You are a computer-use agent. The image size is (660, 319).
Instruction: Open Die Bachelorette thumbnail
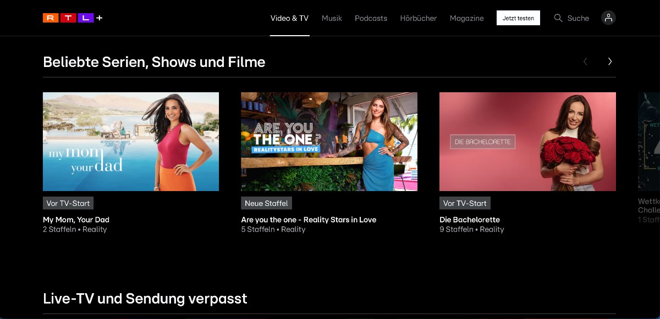pos(527,142)
